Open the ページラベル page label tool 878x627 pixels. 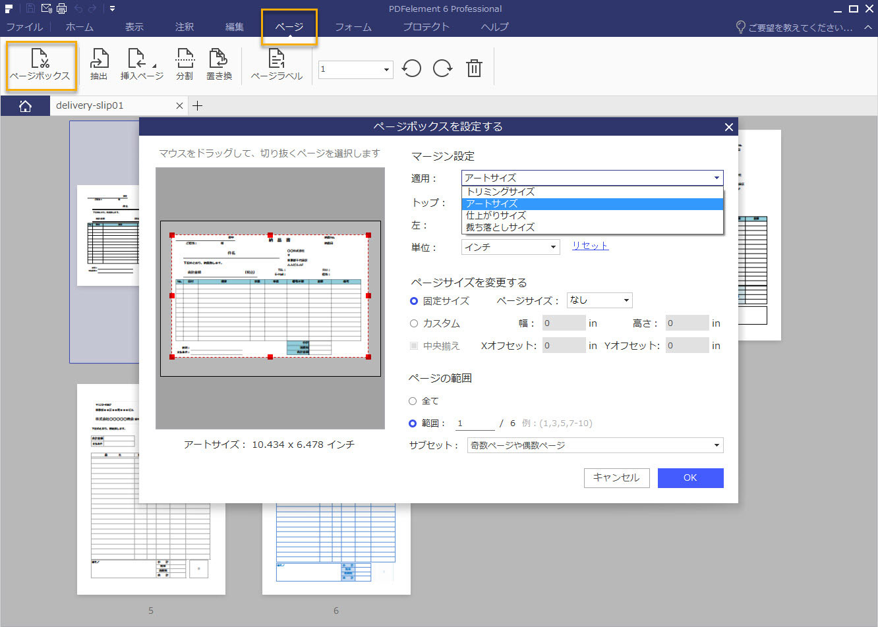277,65
